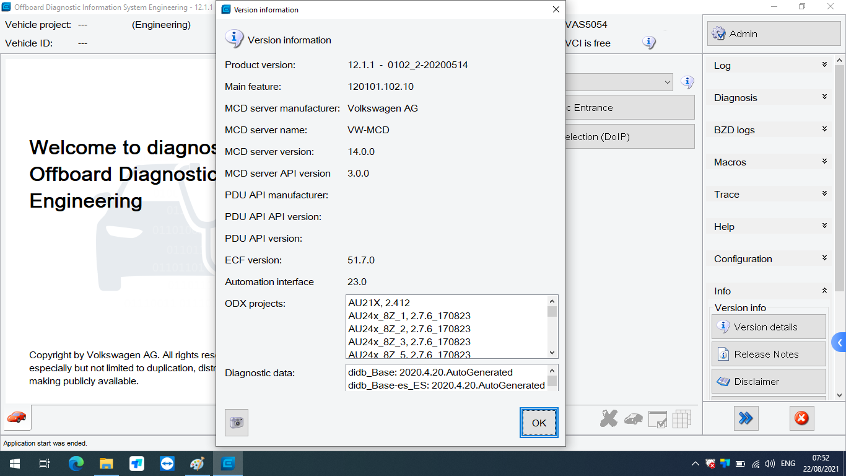Expand the Diagnosis section
Viewport: 846px width, 476px height.
(769, 97)
